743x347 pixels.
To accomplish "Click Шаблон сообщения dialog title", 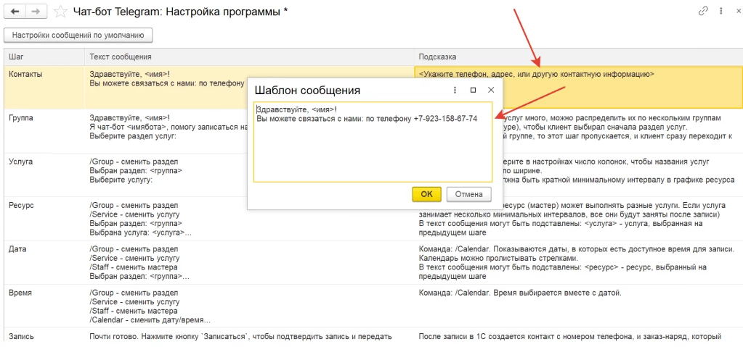I will click(x=307, y=90).
